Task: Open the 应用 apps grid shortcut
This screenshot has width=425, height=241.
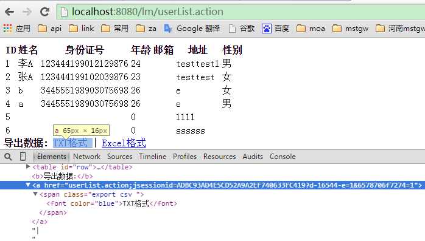Action: (x=17, y=28)
